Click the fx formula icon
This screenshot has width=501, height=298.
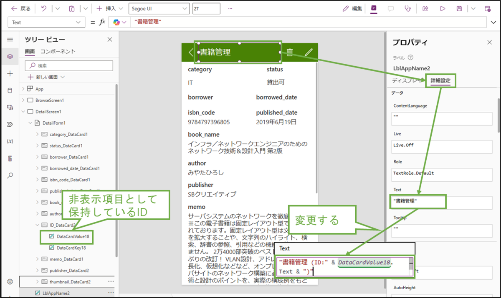[102, 22]
